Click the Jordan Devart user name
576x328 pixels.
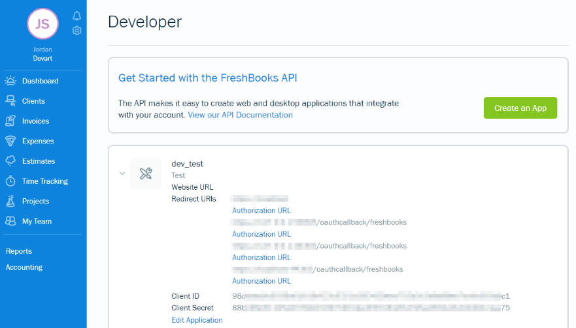42,54
